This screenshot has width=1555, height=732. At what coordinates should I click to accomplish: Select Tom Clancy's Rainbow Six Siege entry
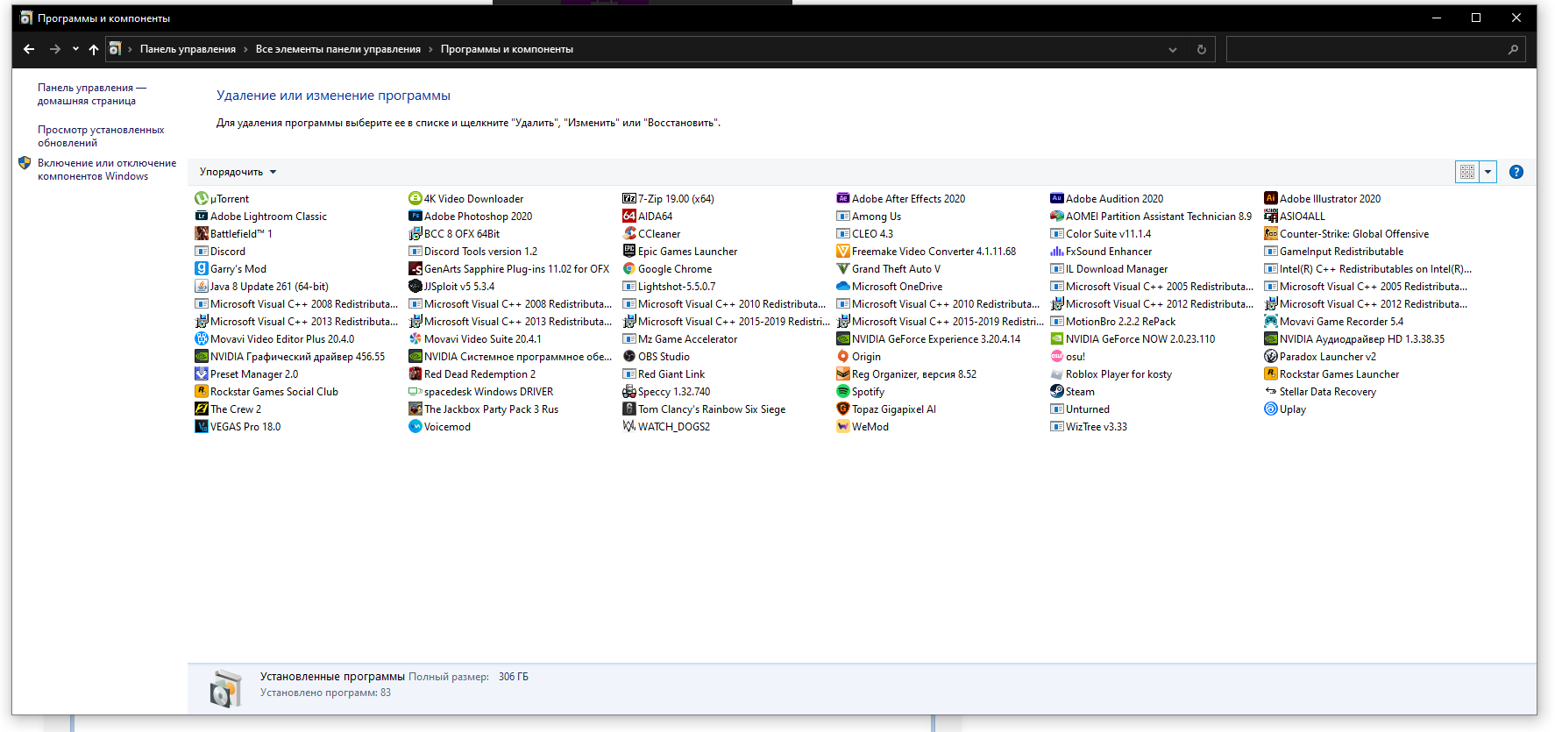click(704, 409)
